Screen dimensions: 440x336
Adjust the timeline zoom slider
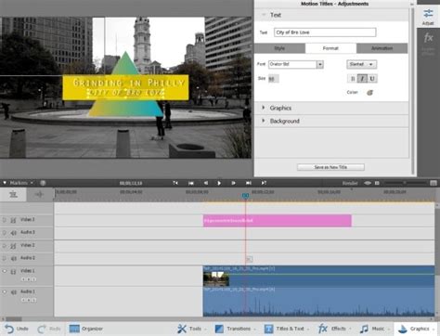click(x=404, y=183)
